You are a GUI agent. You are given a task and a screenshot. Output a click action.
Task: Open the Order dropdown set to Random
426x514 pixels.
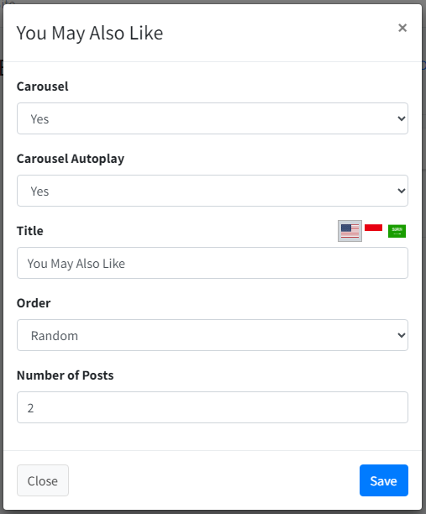213,335
